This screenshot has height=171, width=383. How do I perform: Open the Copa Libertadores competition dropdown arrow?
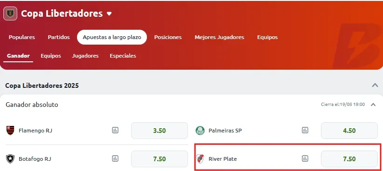tap(109, 13)
